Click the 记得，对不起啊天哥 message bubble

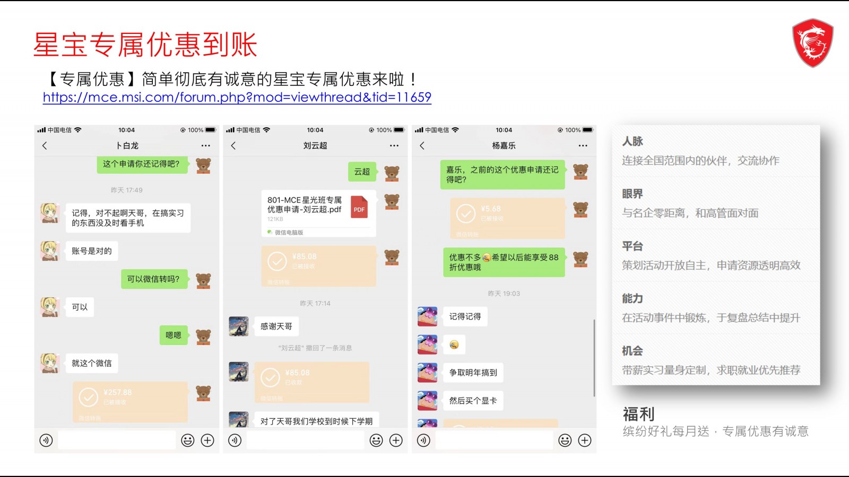tap(128, 218)
